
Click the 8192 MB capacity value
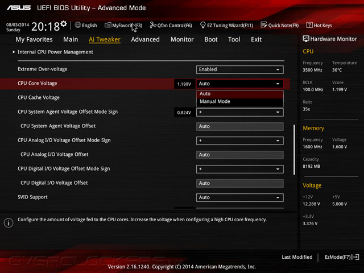click(x=312, y=167)
